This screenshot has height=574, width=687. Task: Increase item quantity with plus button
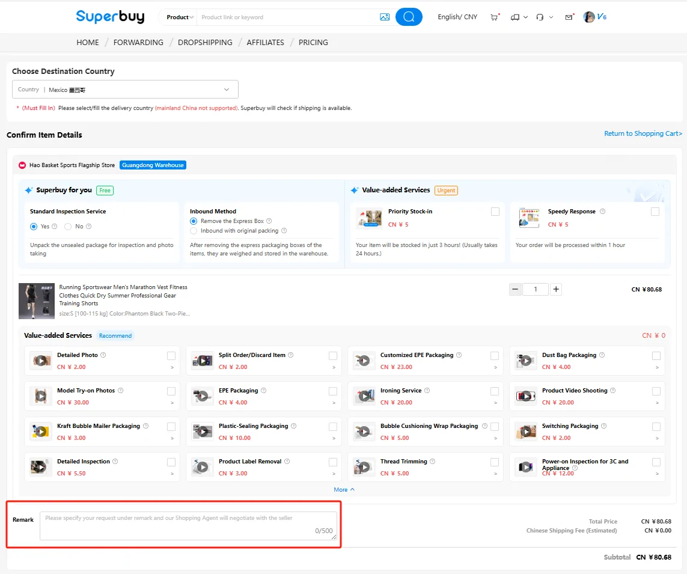[x=556, y=289]
